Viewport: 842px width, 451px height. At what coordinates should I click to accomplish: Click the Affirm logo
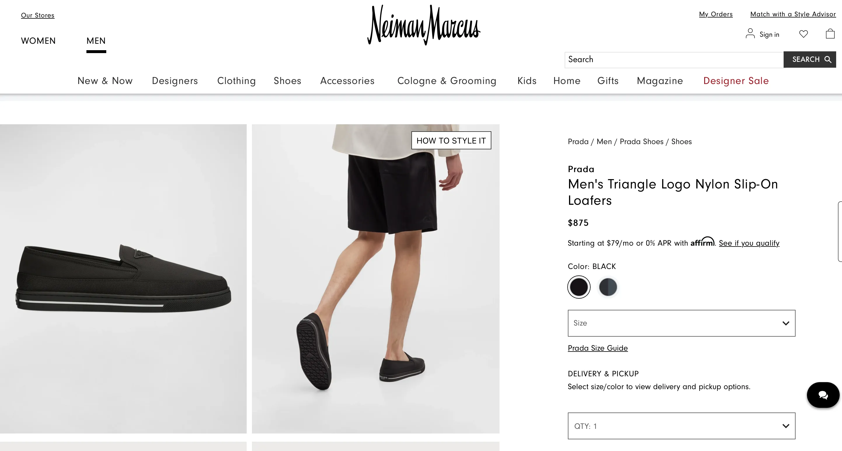702,242
